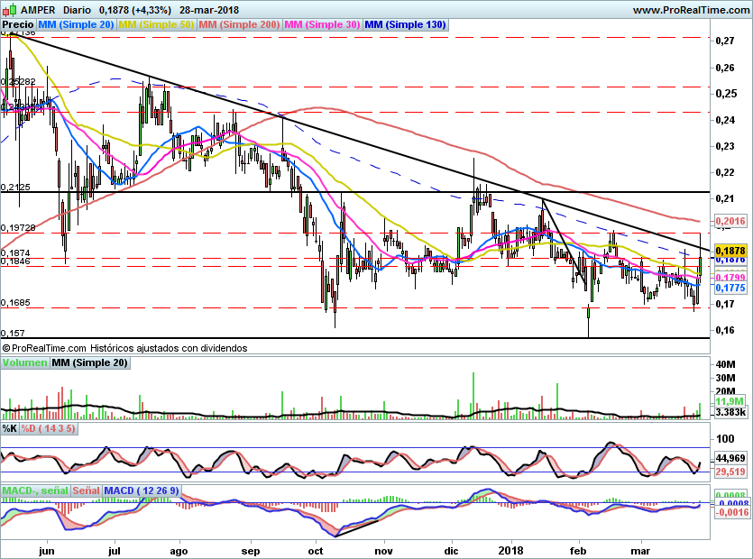
Task: Click the volume value 11,9M
Action: tap(730, 401)
